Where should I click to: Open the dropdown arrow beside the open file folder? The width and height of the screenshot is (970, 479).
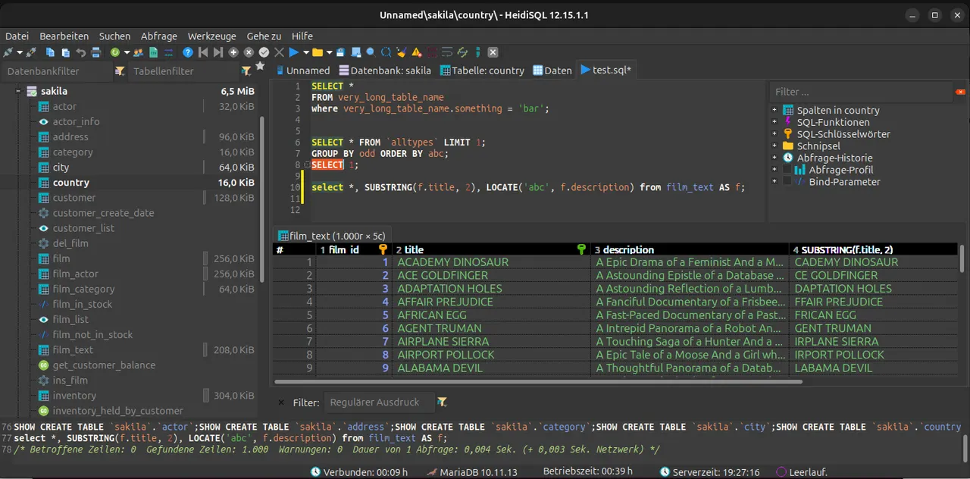(330, 52)
